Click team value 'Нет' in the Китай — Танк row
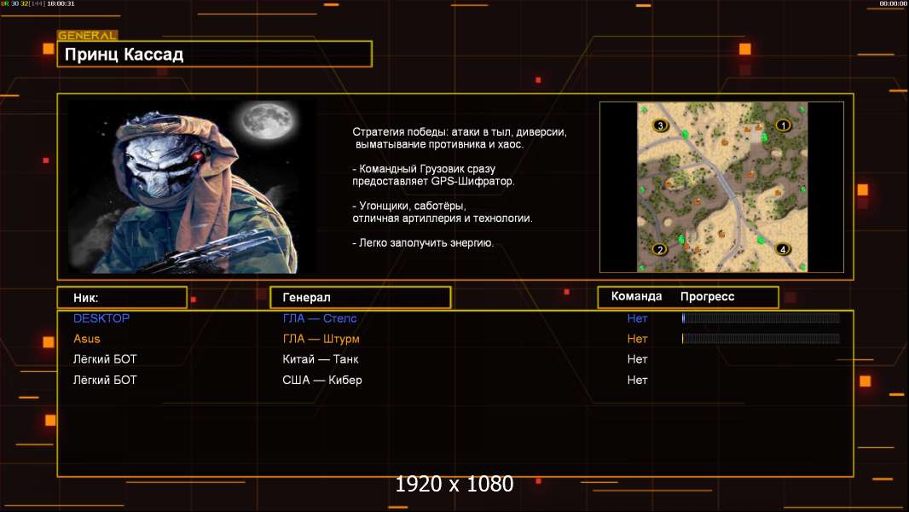 point(637,359)
